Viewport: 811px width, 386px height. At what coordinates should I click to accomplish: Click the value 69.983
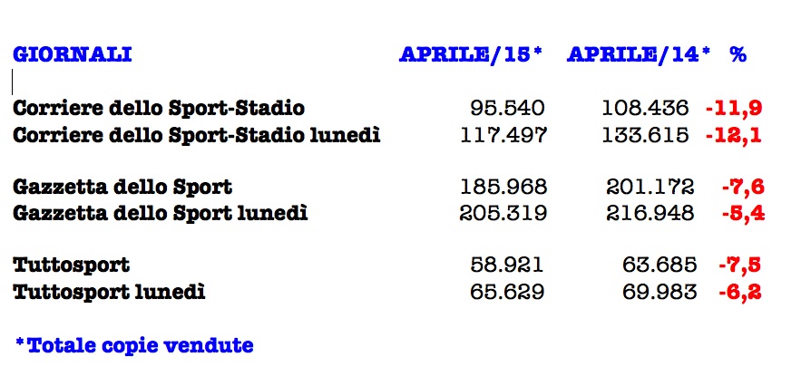coord(660,292)
